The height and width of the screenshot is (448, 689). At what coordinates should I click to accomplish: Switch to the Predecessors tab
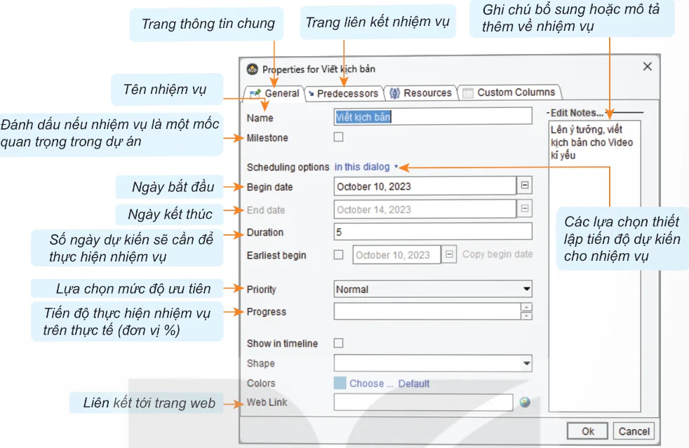pyautogui.click(x=344, y=93)
